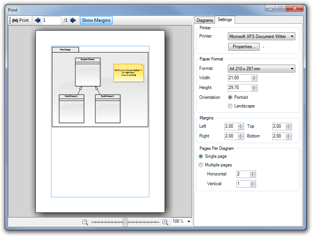The image size is (313, 237).
Task: Click the yellow note in preview
Action: click(x=128, y=73)
